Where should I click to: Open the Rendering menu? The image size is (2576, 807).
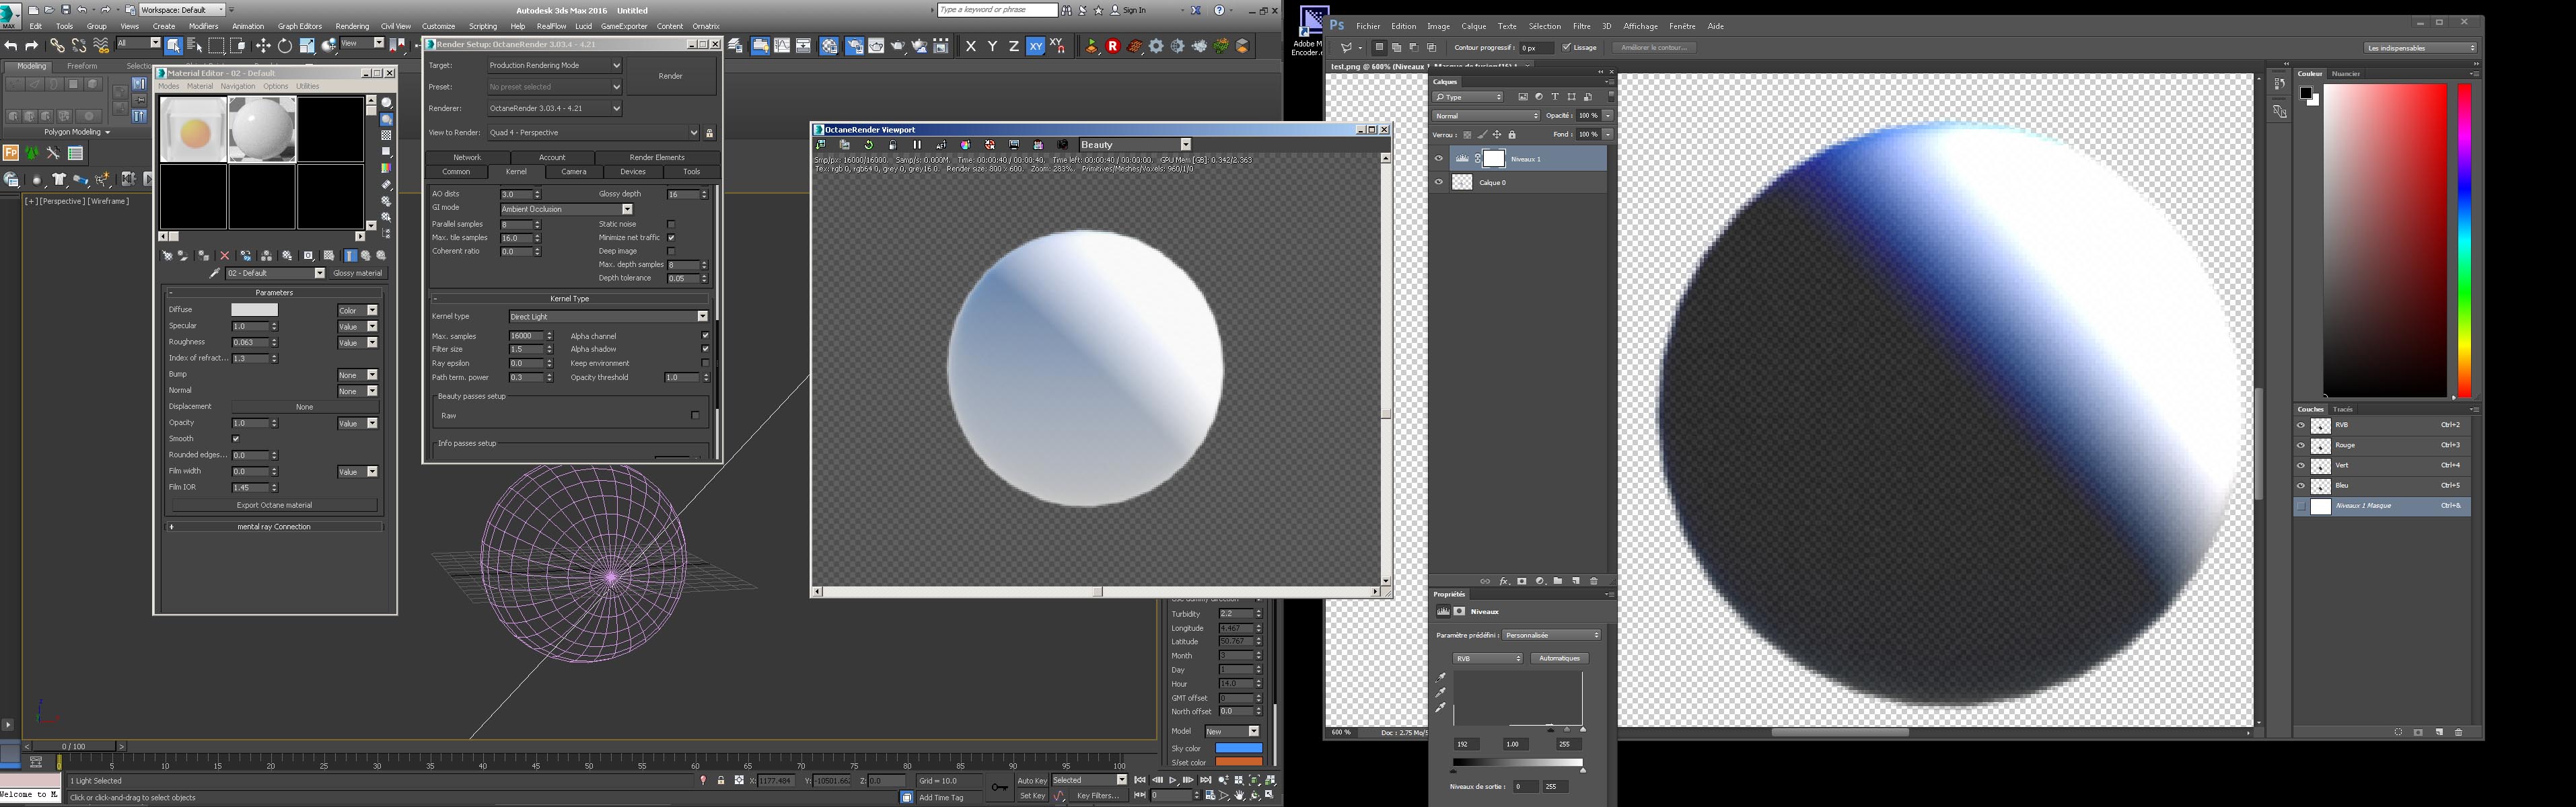tap(351, 26)
